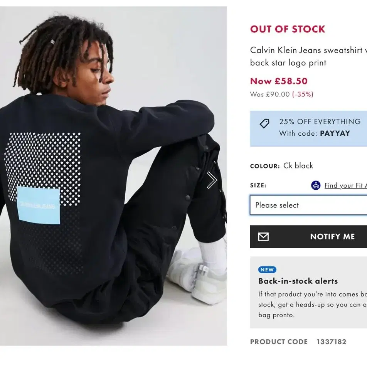Click the NOTIFY ME button
367x367 pixels.
(x=308, y=237)
